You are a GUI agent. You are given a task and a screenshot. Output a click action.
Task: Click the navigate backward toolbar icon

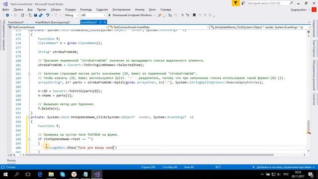(x=7, y=15)
